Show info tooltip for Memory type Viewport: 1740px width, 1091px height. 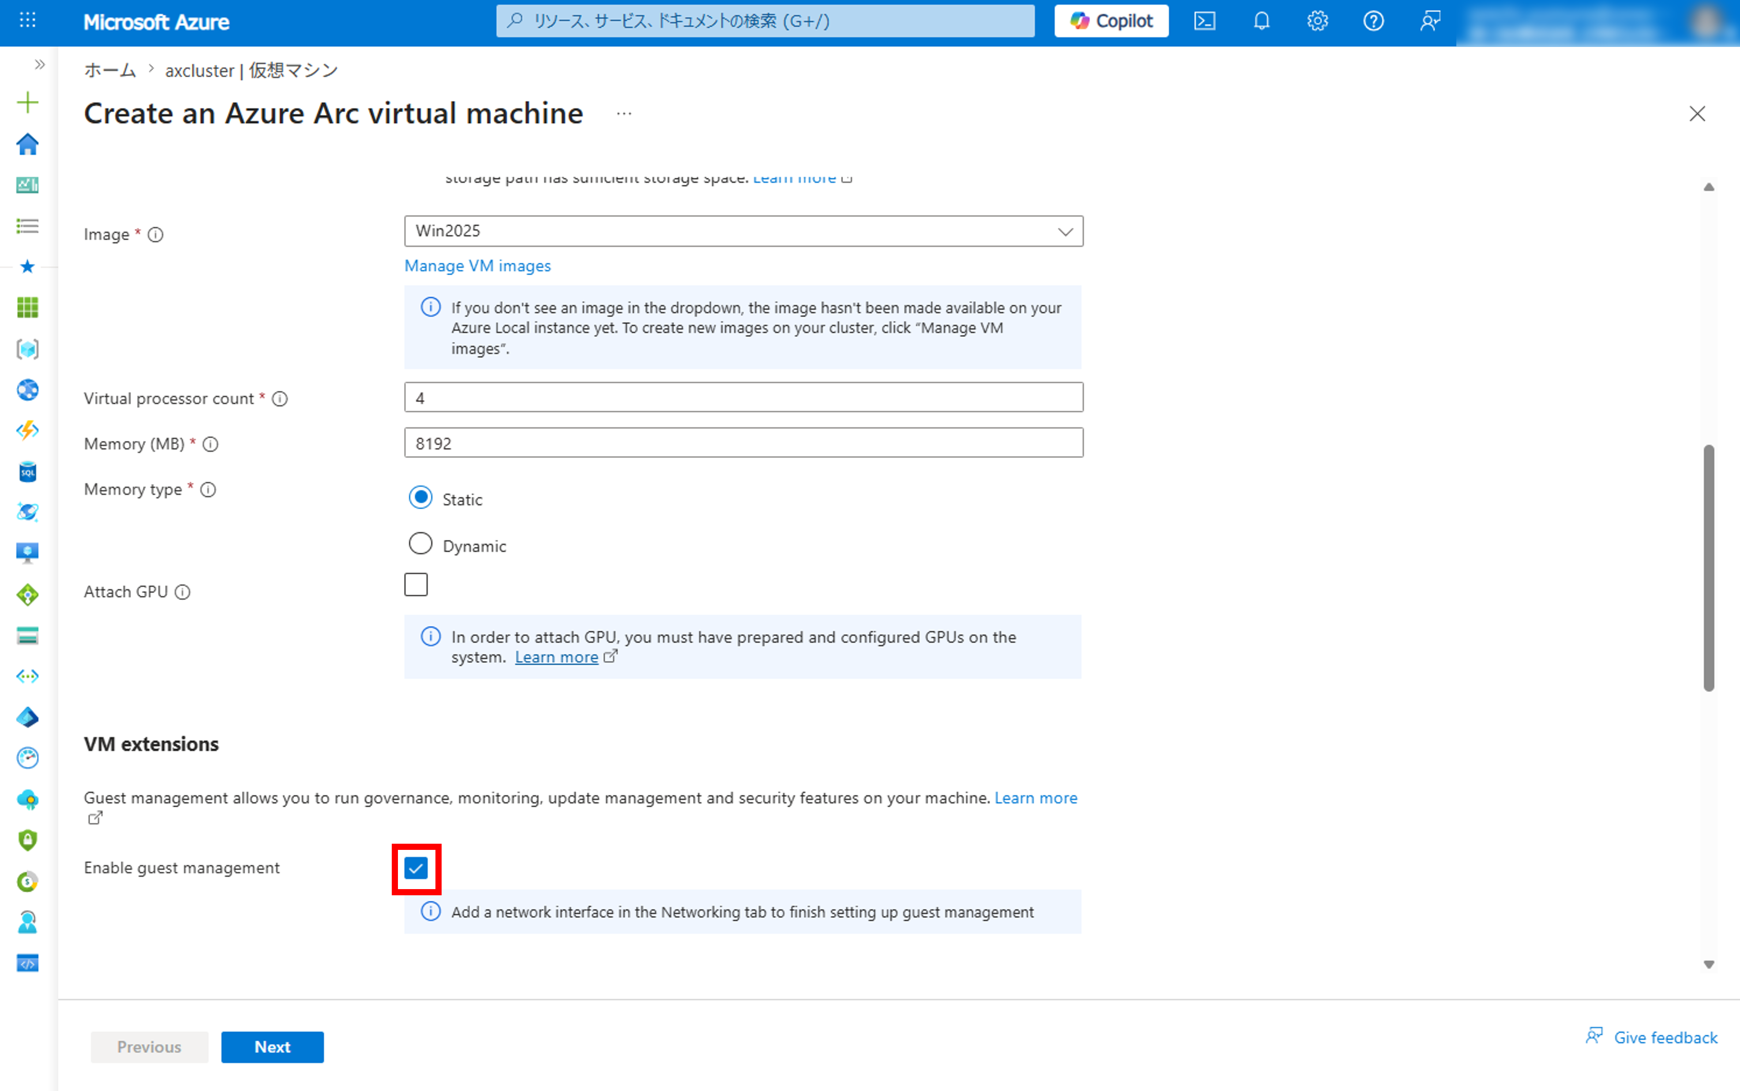point(208,490)
